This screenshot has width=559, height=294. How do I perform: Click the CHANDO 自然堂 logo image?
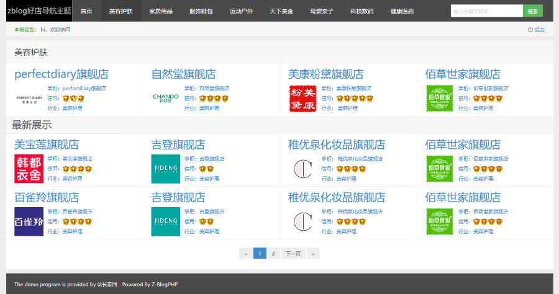click(166, 98)
